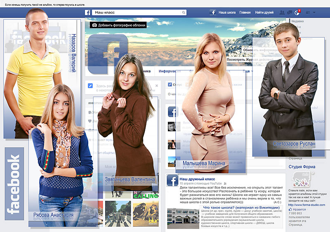Image resolution: width=330 pixels, height=232 pixels.
Task: Click the Звягинцева Валентина name label
Action: coord(130,179)
